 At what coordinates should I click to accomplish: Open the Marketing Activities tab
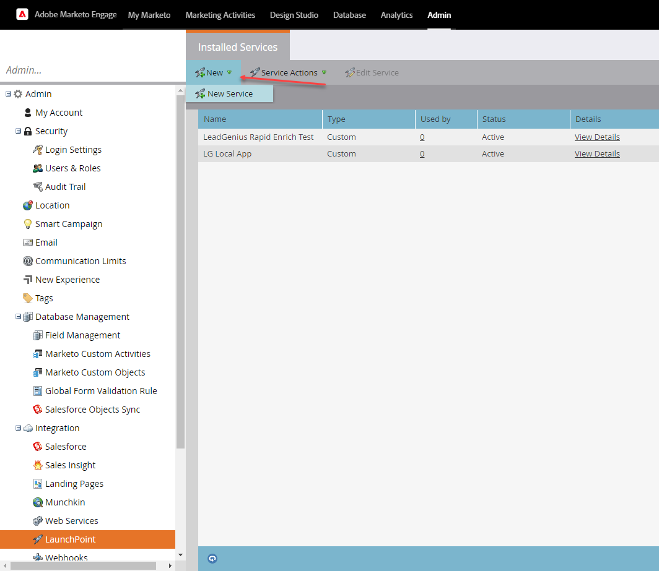[x=220, y=15]
